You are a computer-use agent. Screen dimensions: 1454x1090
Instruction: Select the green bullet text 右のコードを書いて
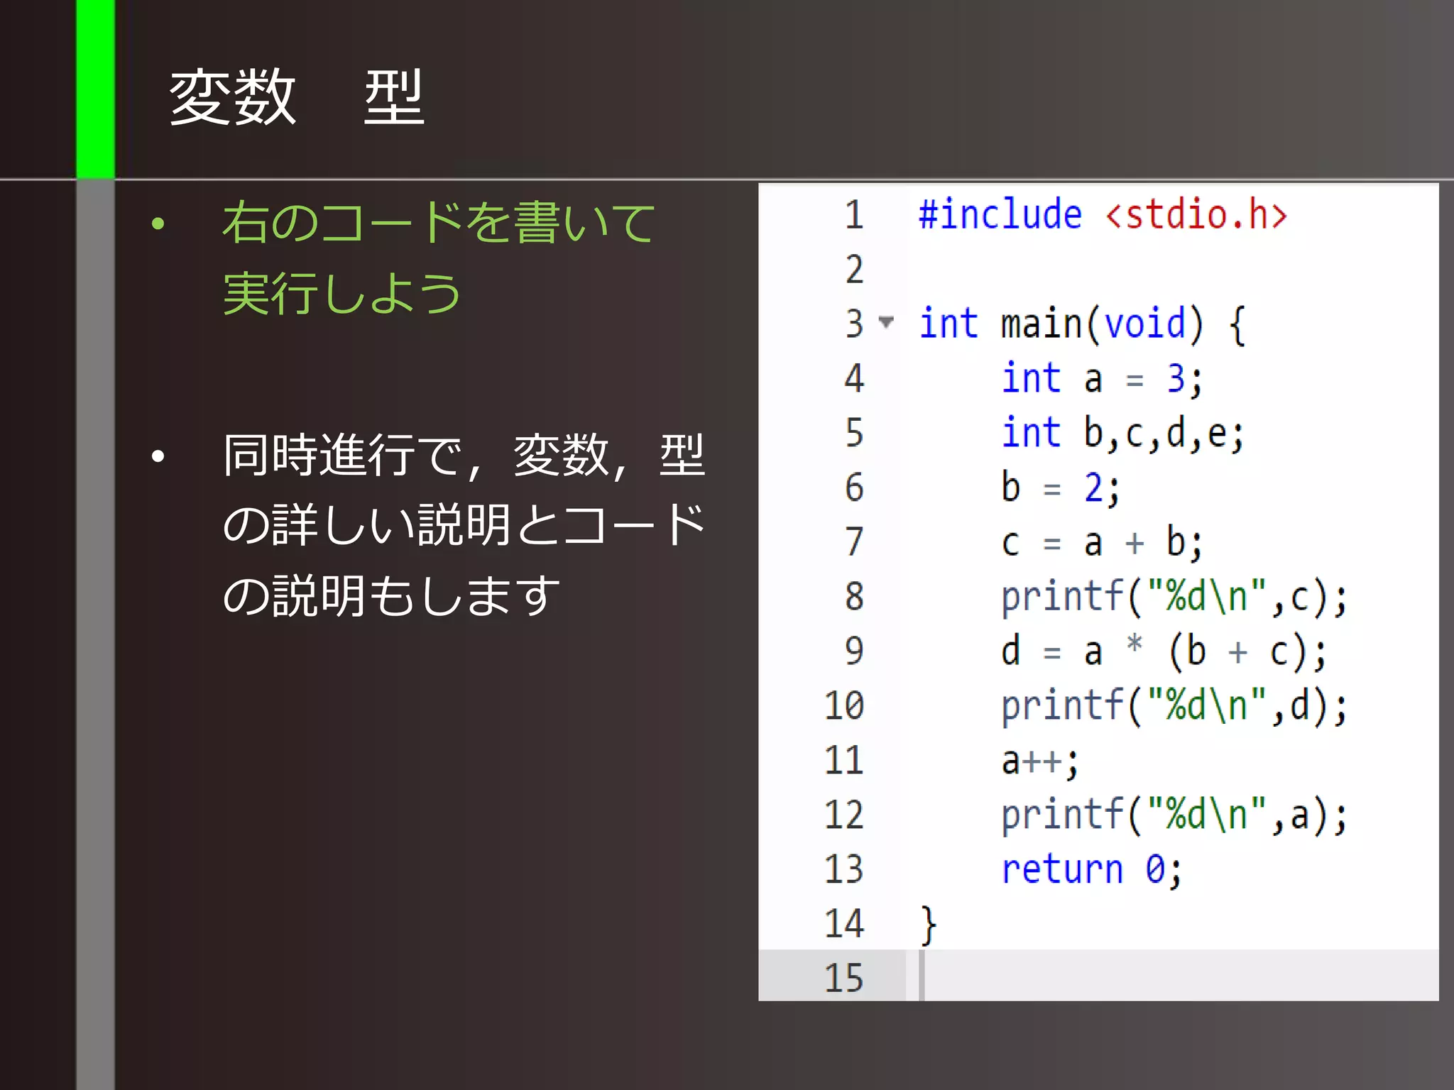(x=439, y=222)
